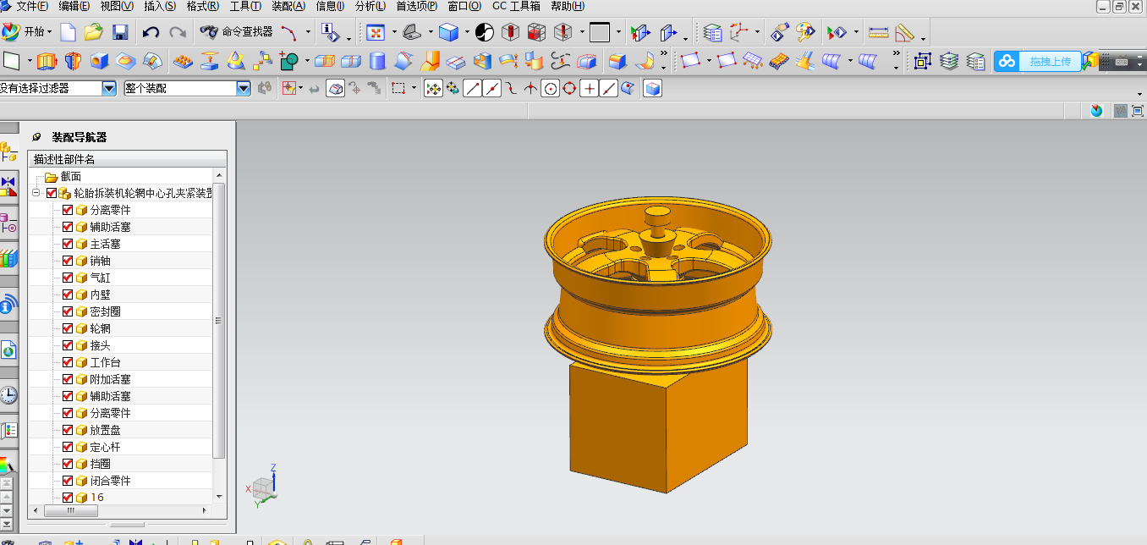
Task: Open the 命令查找器 command finder
Action: 237,32
